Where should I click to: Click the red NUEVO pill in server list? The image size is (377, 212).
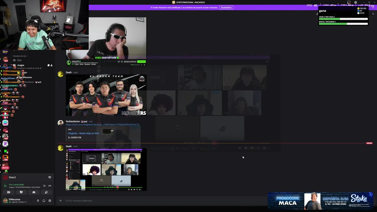pyautogui.click(x=5, y=168)
